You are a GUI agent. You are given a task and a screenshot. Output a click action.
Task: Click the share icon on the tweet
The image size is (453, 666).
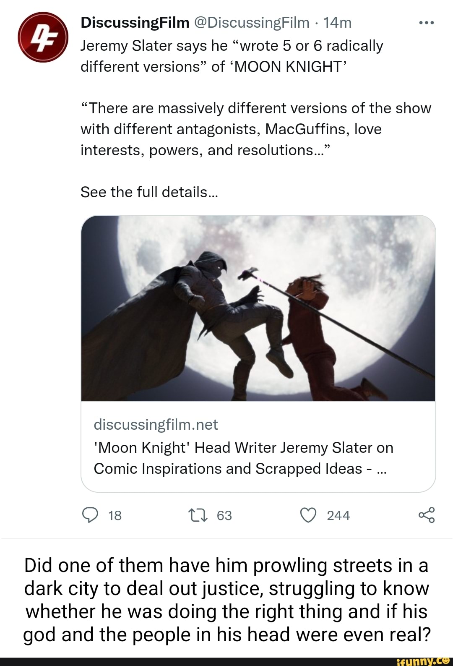coord(426,515)
